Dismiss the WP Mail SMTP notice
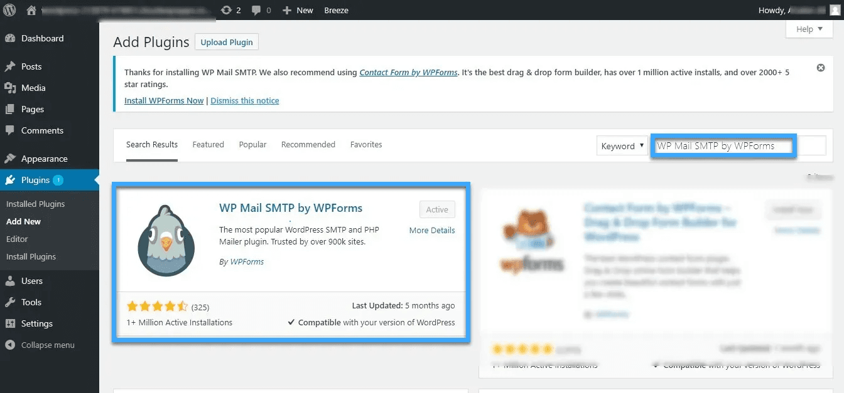Image resolution: width=844 pixels, height=393 pixels. (x=820, y=68)
